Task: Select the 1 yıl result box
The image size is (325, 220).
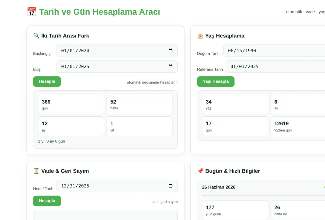Action: click(139, 126)
